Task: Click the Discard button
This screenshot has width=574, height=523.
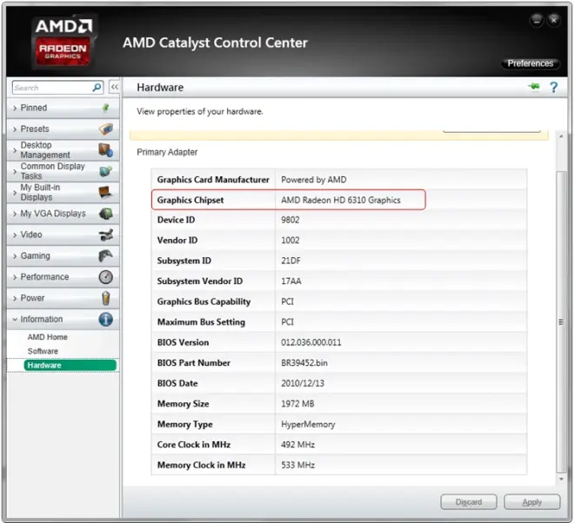Action: (x=469, y=502)
